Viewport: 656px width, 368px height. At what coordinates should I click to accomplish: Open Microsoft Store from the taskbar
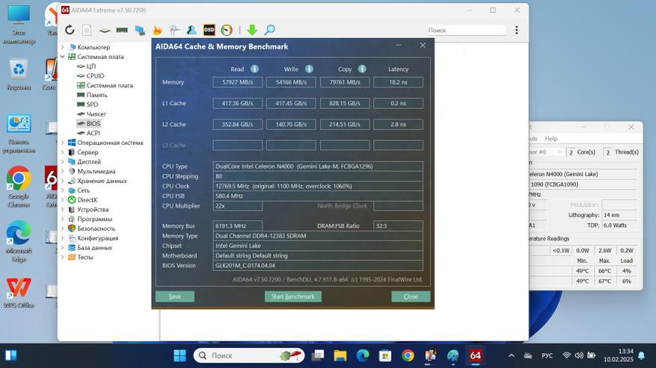click(x=385, y=356)
